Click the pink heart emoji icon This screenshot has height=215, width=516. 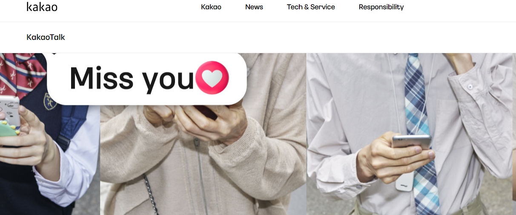pyautogui.click(x=212, y=78)
